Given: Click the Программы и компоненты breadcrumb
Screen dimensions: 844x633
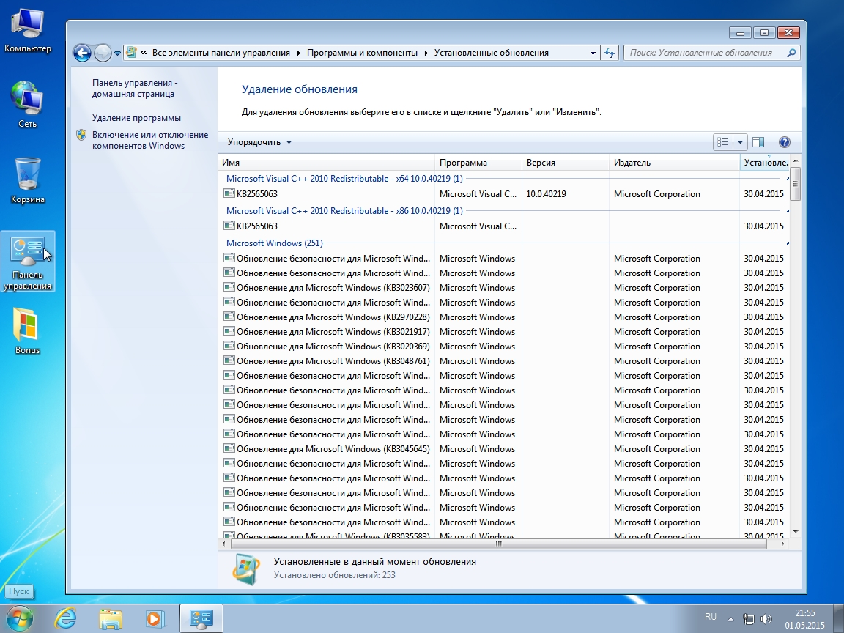Looking at the screenshot, I should click(x=362, y=53).
